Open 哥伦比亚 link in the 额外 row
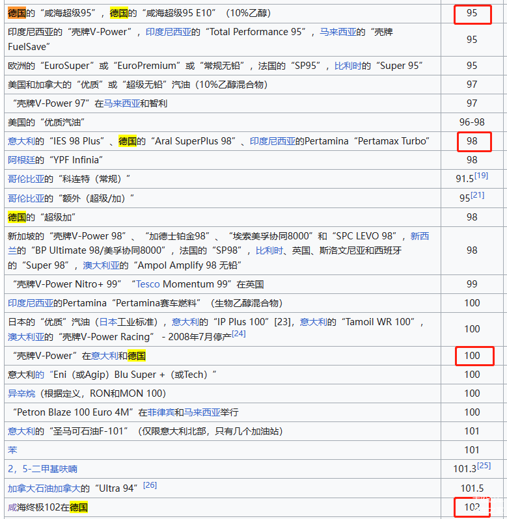 coord(26,198)
